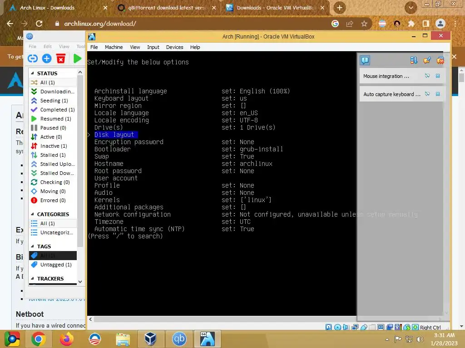Select the Inactive (1) status filter

click(x=54, y=146)
